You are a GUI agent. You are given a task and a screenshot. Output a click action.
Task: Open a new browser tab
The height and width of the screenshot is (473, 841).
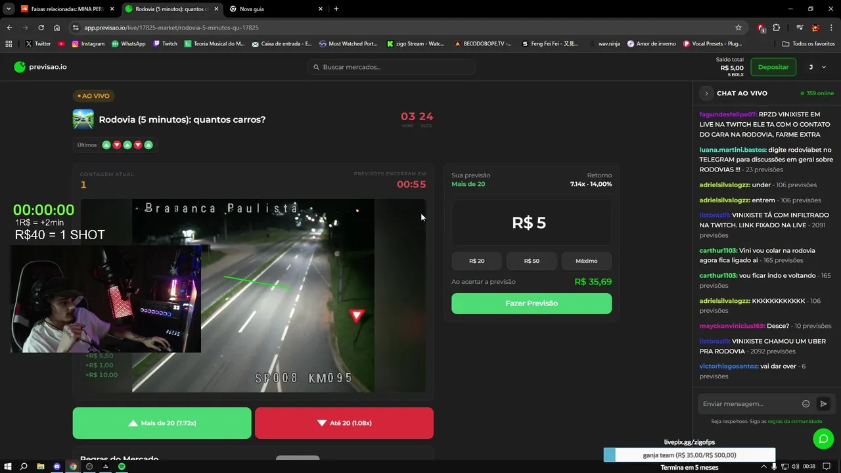click(x=336, y=9)
